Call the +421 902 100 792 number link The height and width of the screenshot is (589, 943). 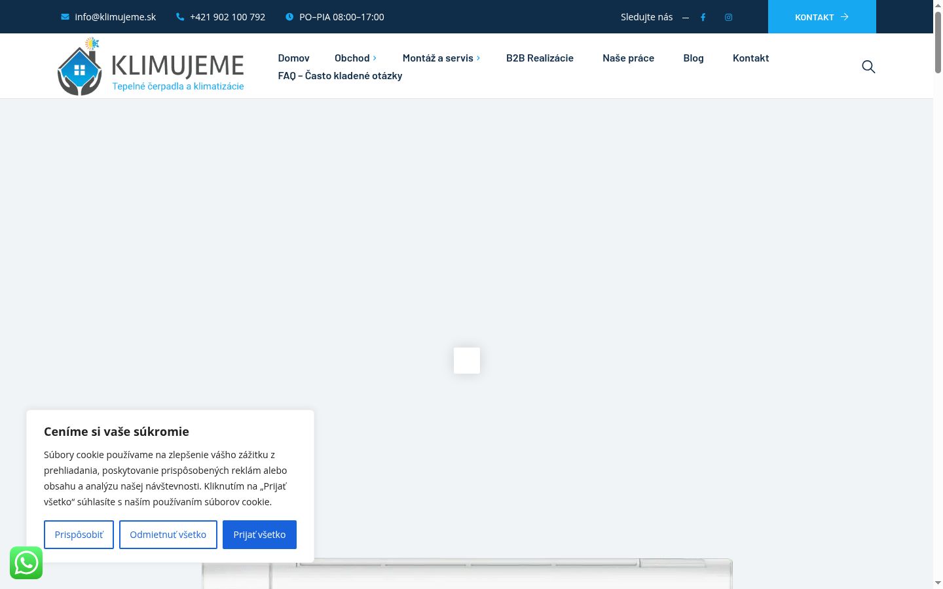point(227,17)
